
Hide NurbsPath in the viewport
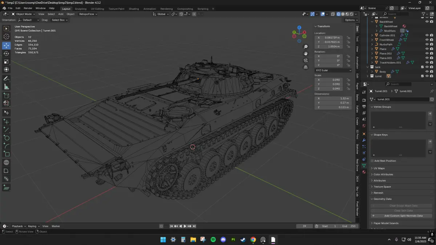(427, 44)
